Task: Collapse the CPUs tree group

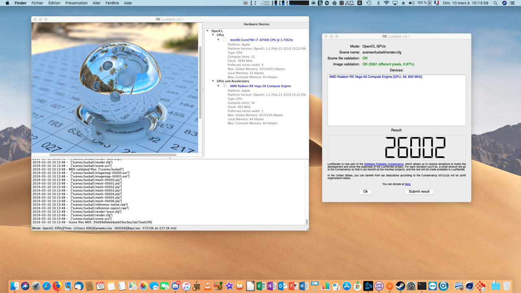Action: pyautogui.click(x=213, y=35)
